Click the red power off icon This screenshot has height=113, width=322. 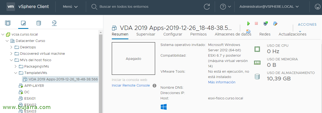pyautogui.click(x=256, y=24)
